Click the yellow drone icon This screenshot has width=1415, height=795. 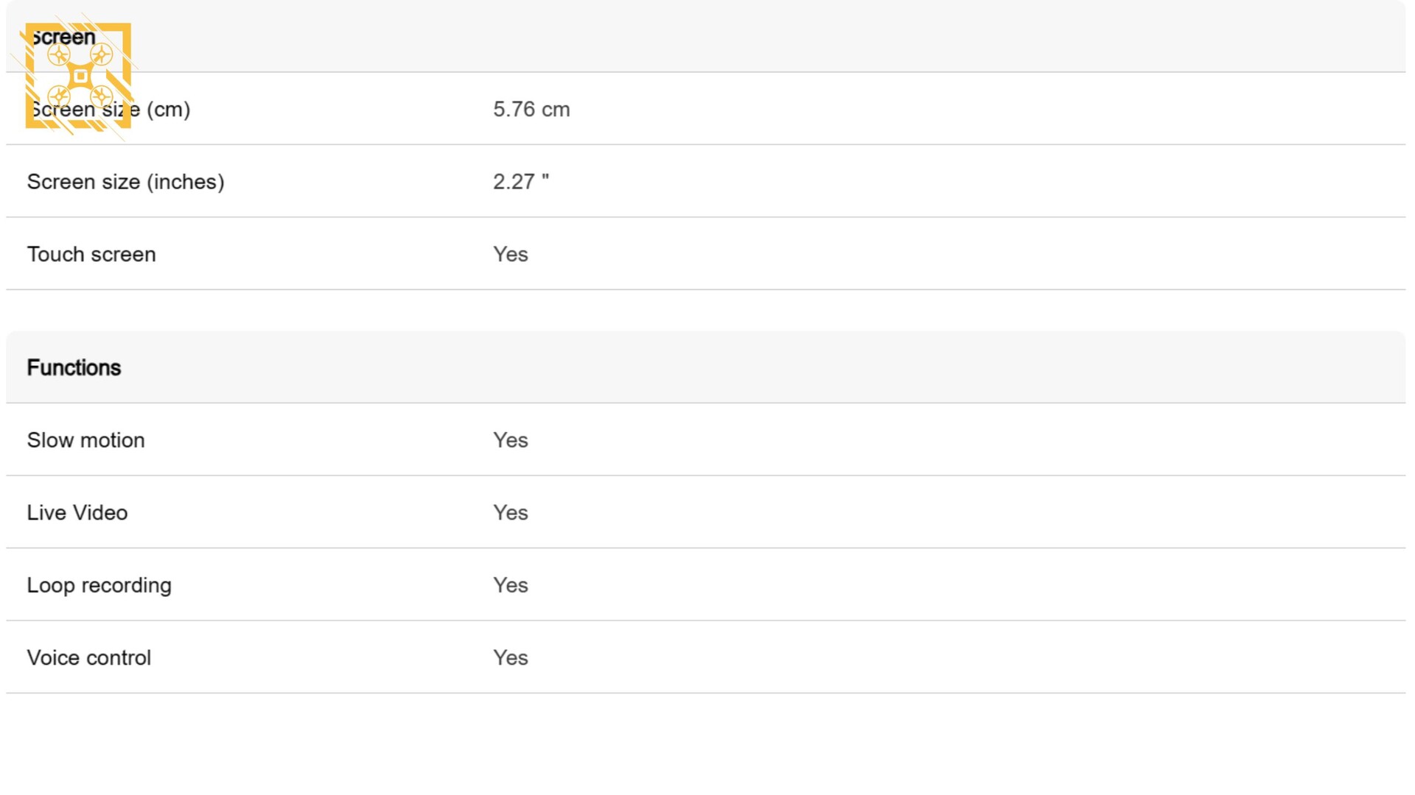[79, 76]
